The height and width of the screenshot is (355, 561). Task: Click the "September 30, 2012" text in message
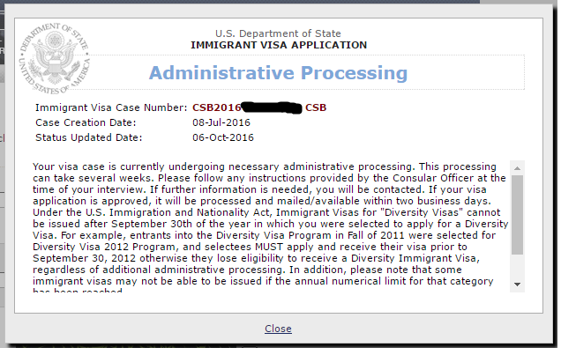coord(85,258)
